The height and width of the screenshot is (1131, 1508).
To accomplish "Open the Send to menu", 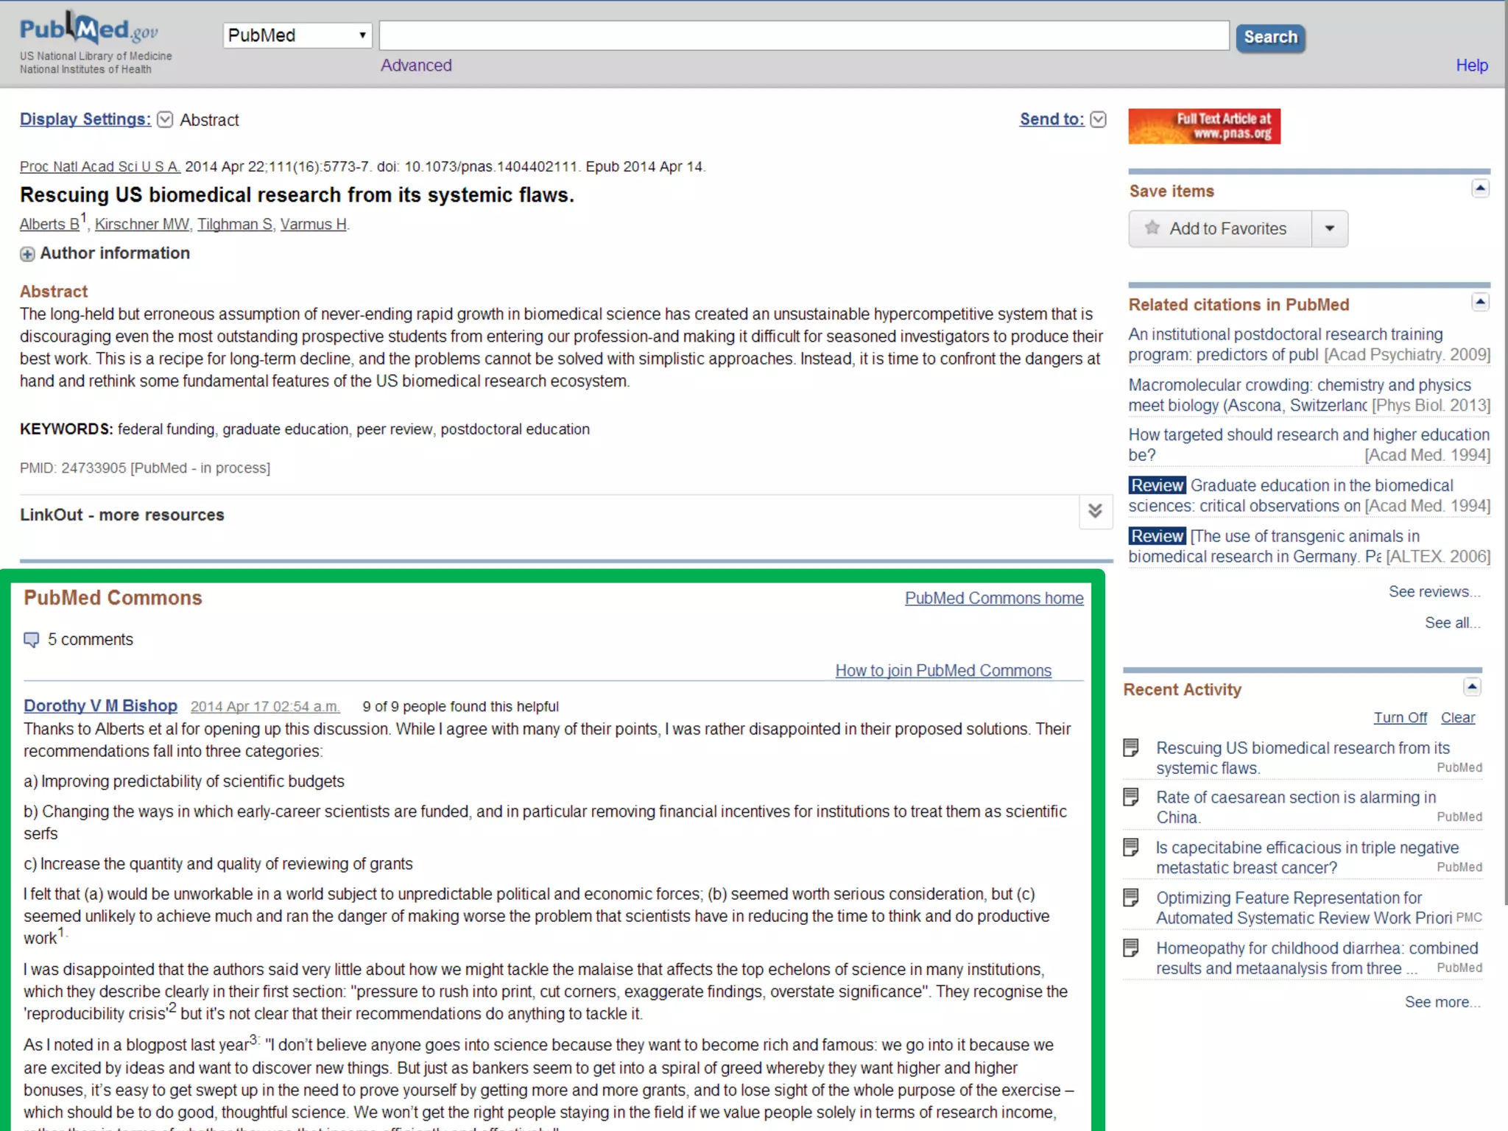I will click(1051, 119).
